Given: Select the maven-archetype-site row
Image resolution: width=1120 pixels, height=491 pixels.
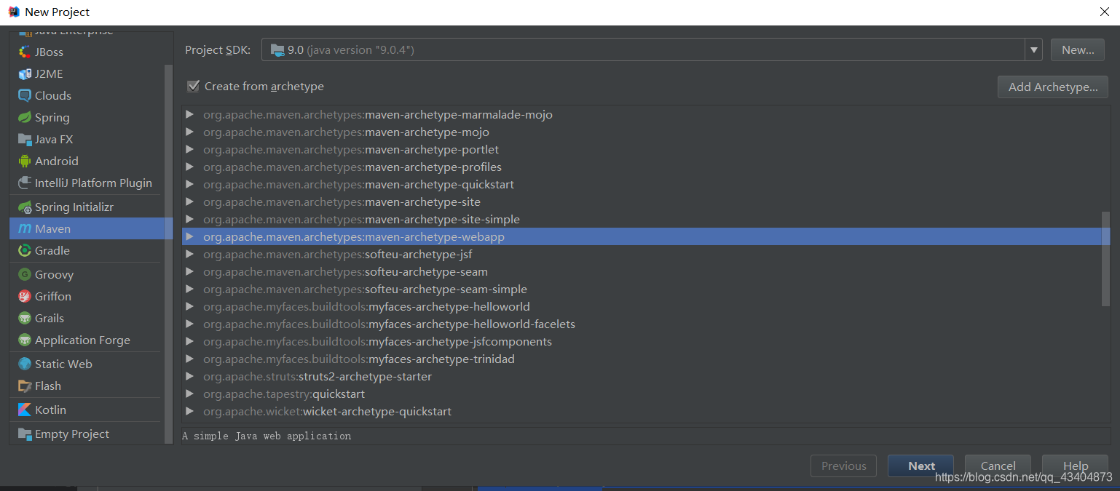Looking at the screenshot, I should [646, 201].
